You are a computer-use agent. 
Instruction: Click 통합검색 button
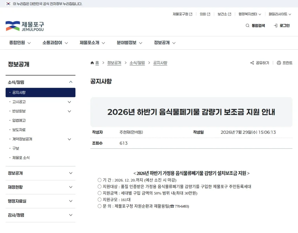coord(255,26)
